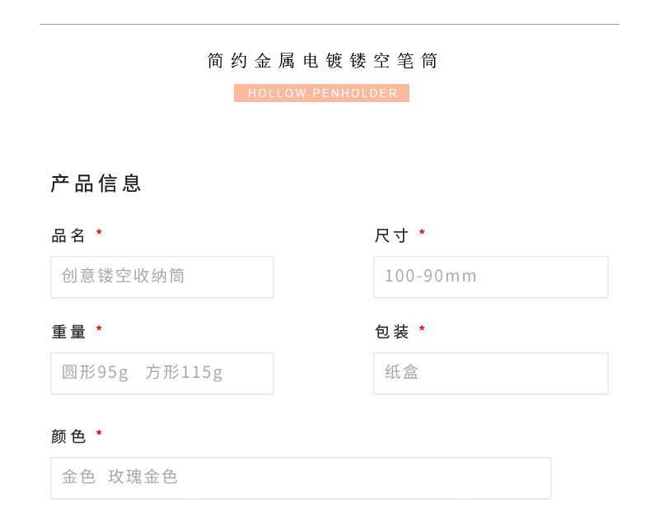Click the red asterisk beside 尺寸
The width and height of the screenshot is (659, 512).
[x=422, y=232]
